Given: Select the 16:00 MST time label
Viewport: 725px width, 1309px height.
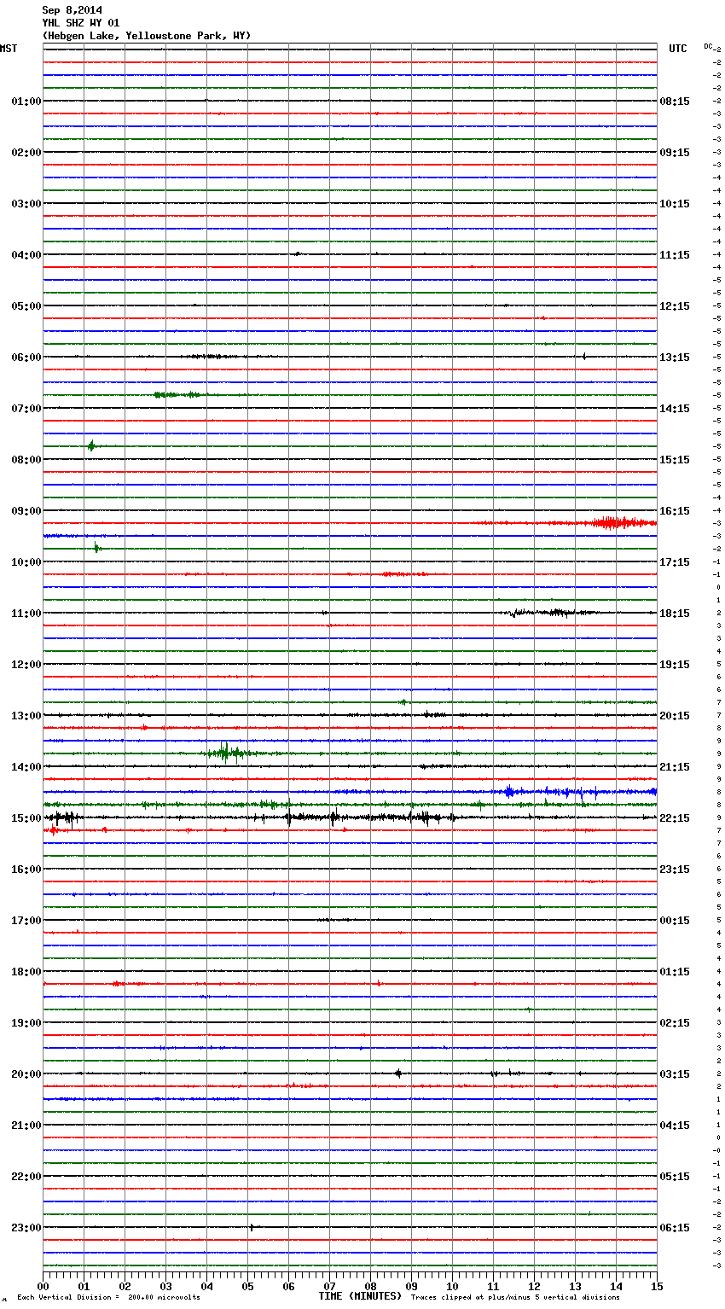Looking at the screenshot, I should click(26, 870).
